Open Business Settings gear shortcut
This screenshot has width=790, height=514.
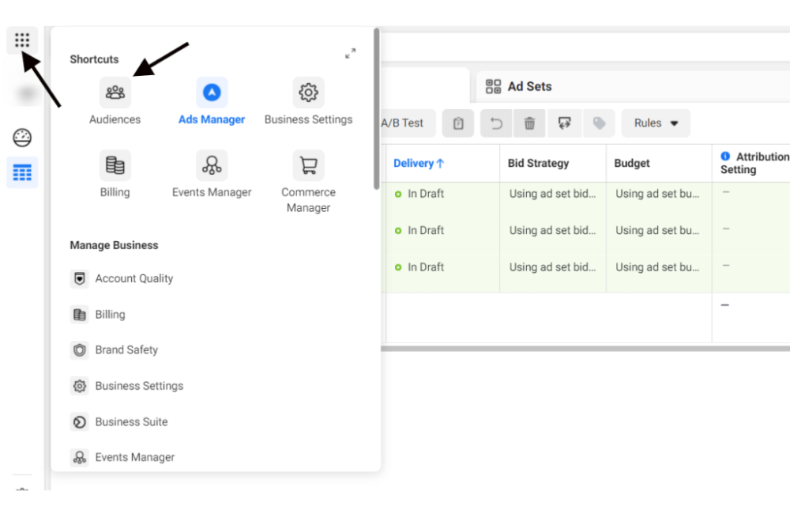click(308, 93)
